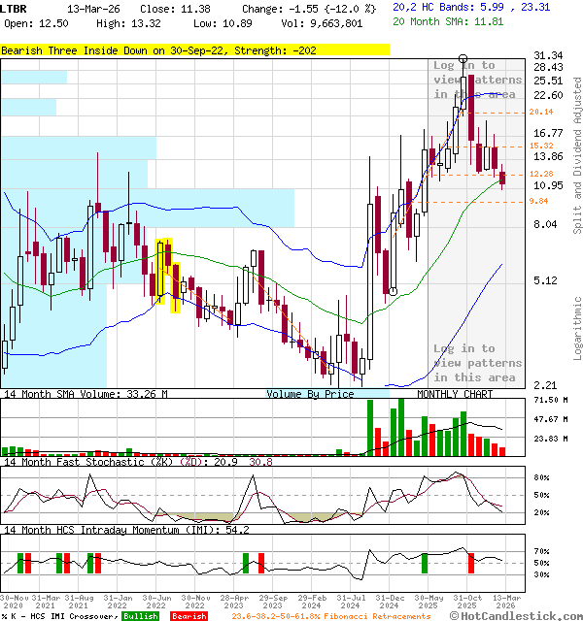Click the 9.84 Fibonacci retracement label
Viewport: 583px width, 621px height.
point(538,201)
